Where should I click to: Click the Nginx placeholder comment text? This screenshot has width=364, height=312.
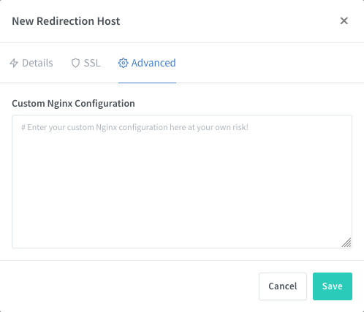pyautogui.click(x=134, y=127)
